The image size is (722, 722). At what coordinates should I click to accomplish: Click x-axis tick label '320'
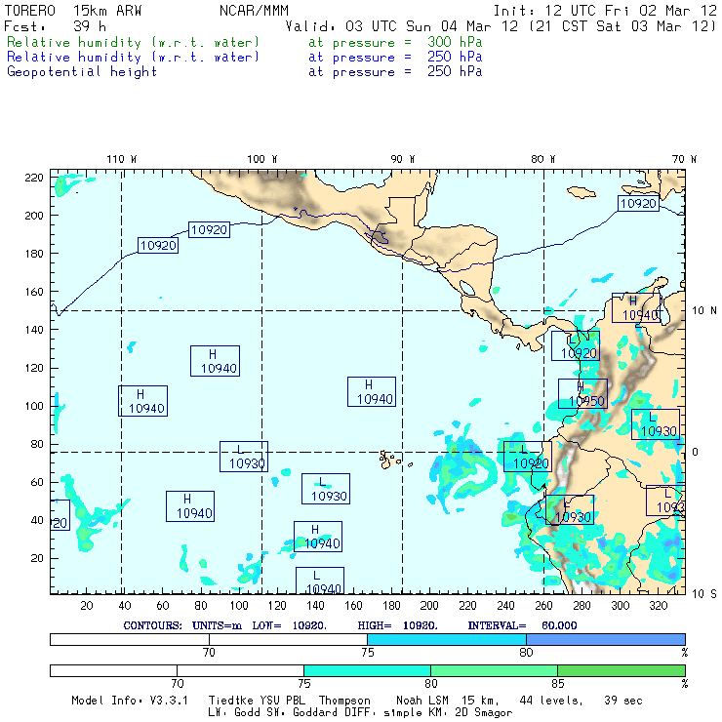(658, 606)
